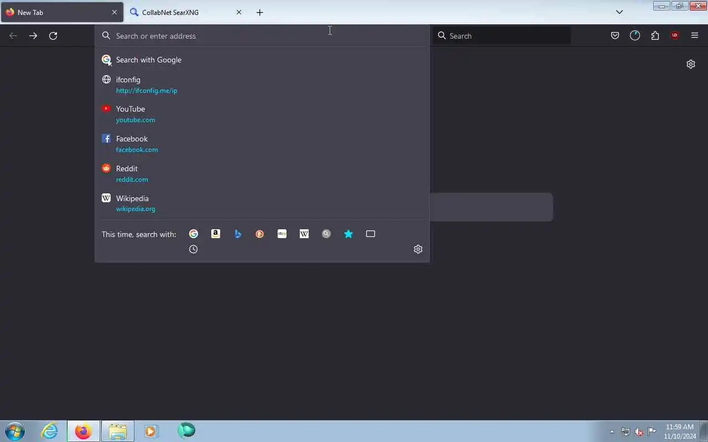Open the Extensions puzzle icon
Screen dimensions: 708x442
[x=655, y=35]
